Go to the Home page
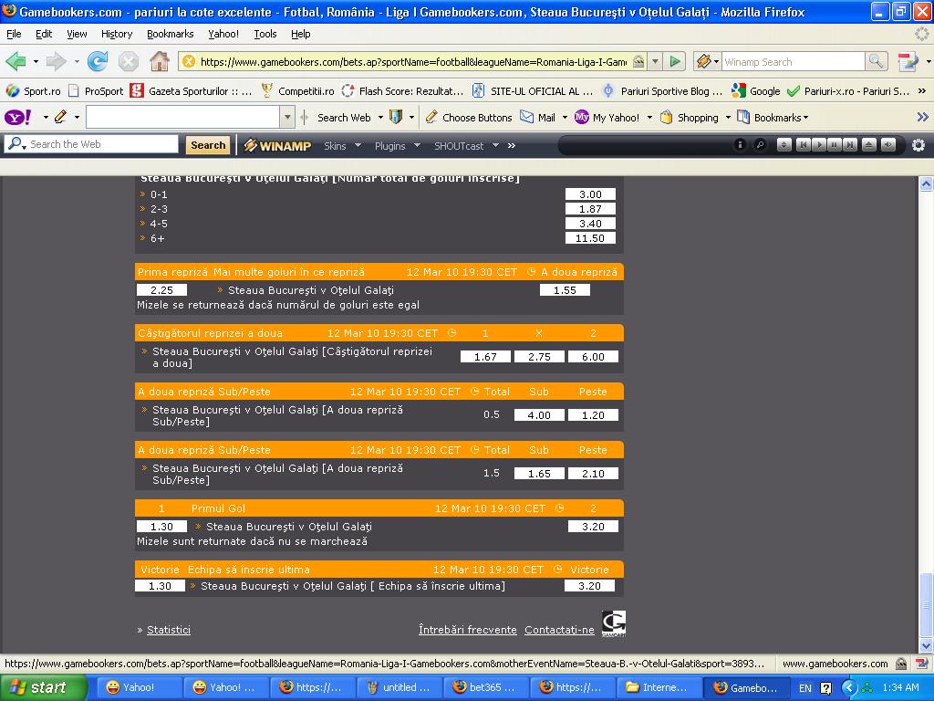 tap(159, 61)
